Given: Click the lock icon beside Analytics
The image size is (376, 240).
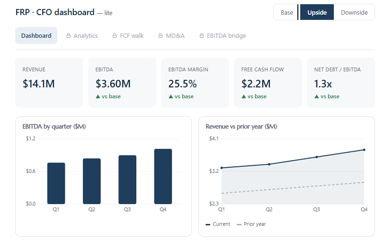Looking at the screenshot, I should pyautogui.click(x=69, y=35).
